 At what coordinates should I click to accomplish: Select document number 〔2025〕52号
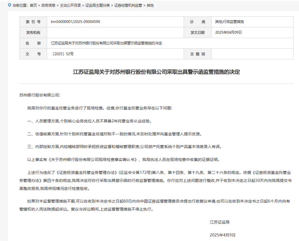click(x=62, y=54)
